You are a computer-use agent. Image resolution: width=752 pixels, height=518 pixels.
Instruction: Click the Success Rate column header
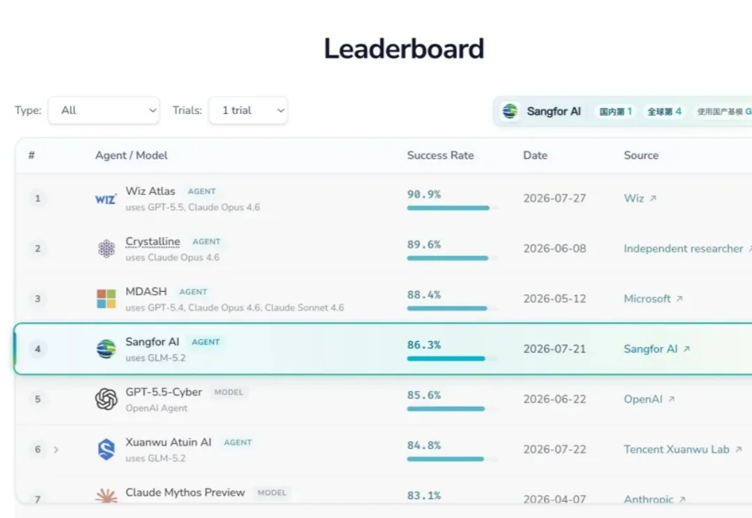pos(440,155)
